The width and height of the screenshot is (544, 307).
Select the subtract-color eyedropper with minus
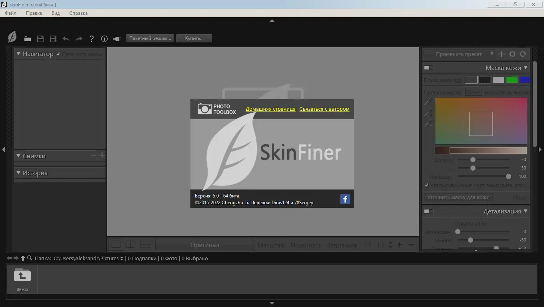click(428, 124)
